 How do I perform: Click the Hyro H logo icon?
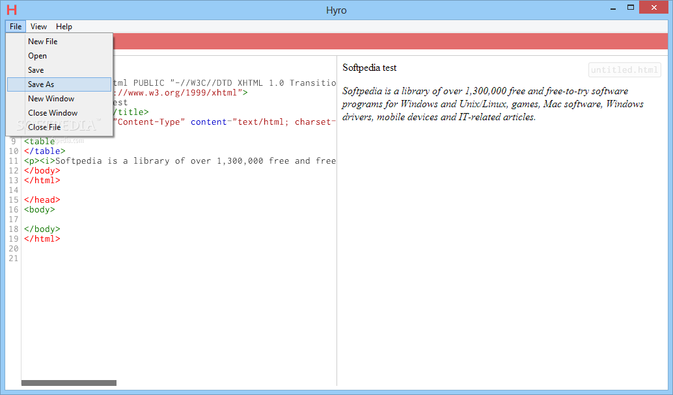pyautogui.click(x=12, y=10)
